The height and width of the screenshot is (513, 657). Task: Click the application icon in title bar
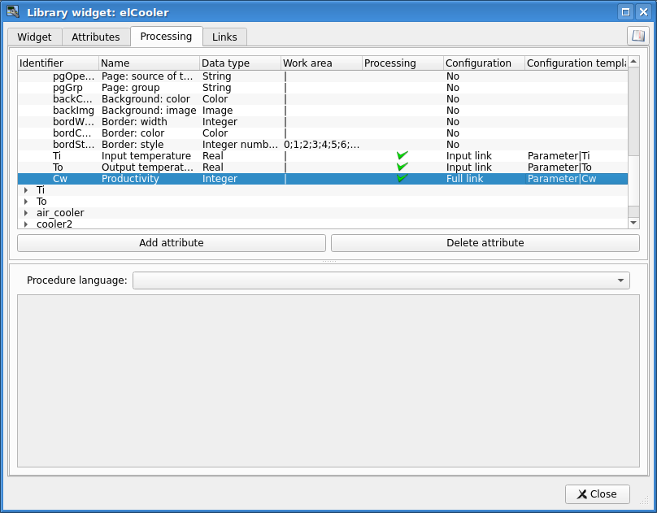pyautogui.click(x=13, y=12)
